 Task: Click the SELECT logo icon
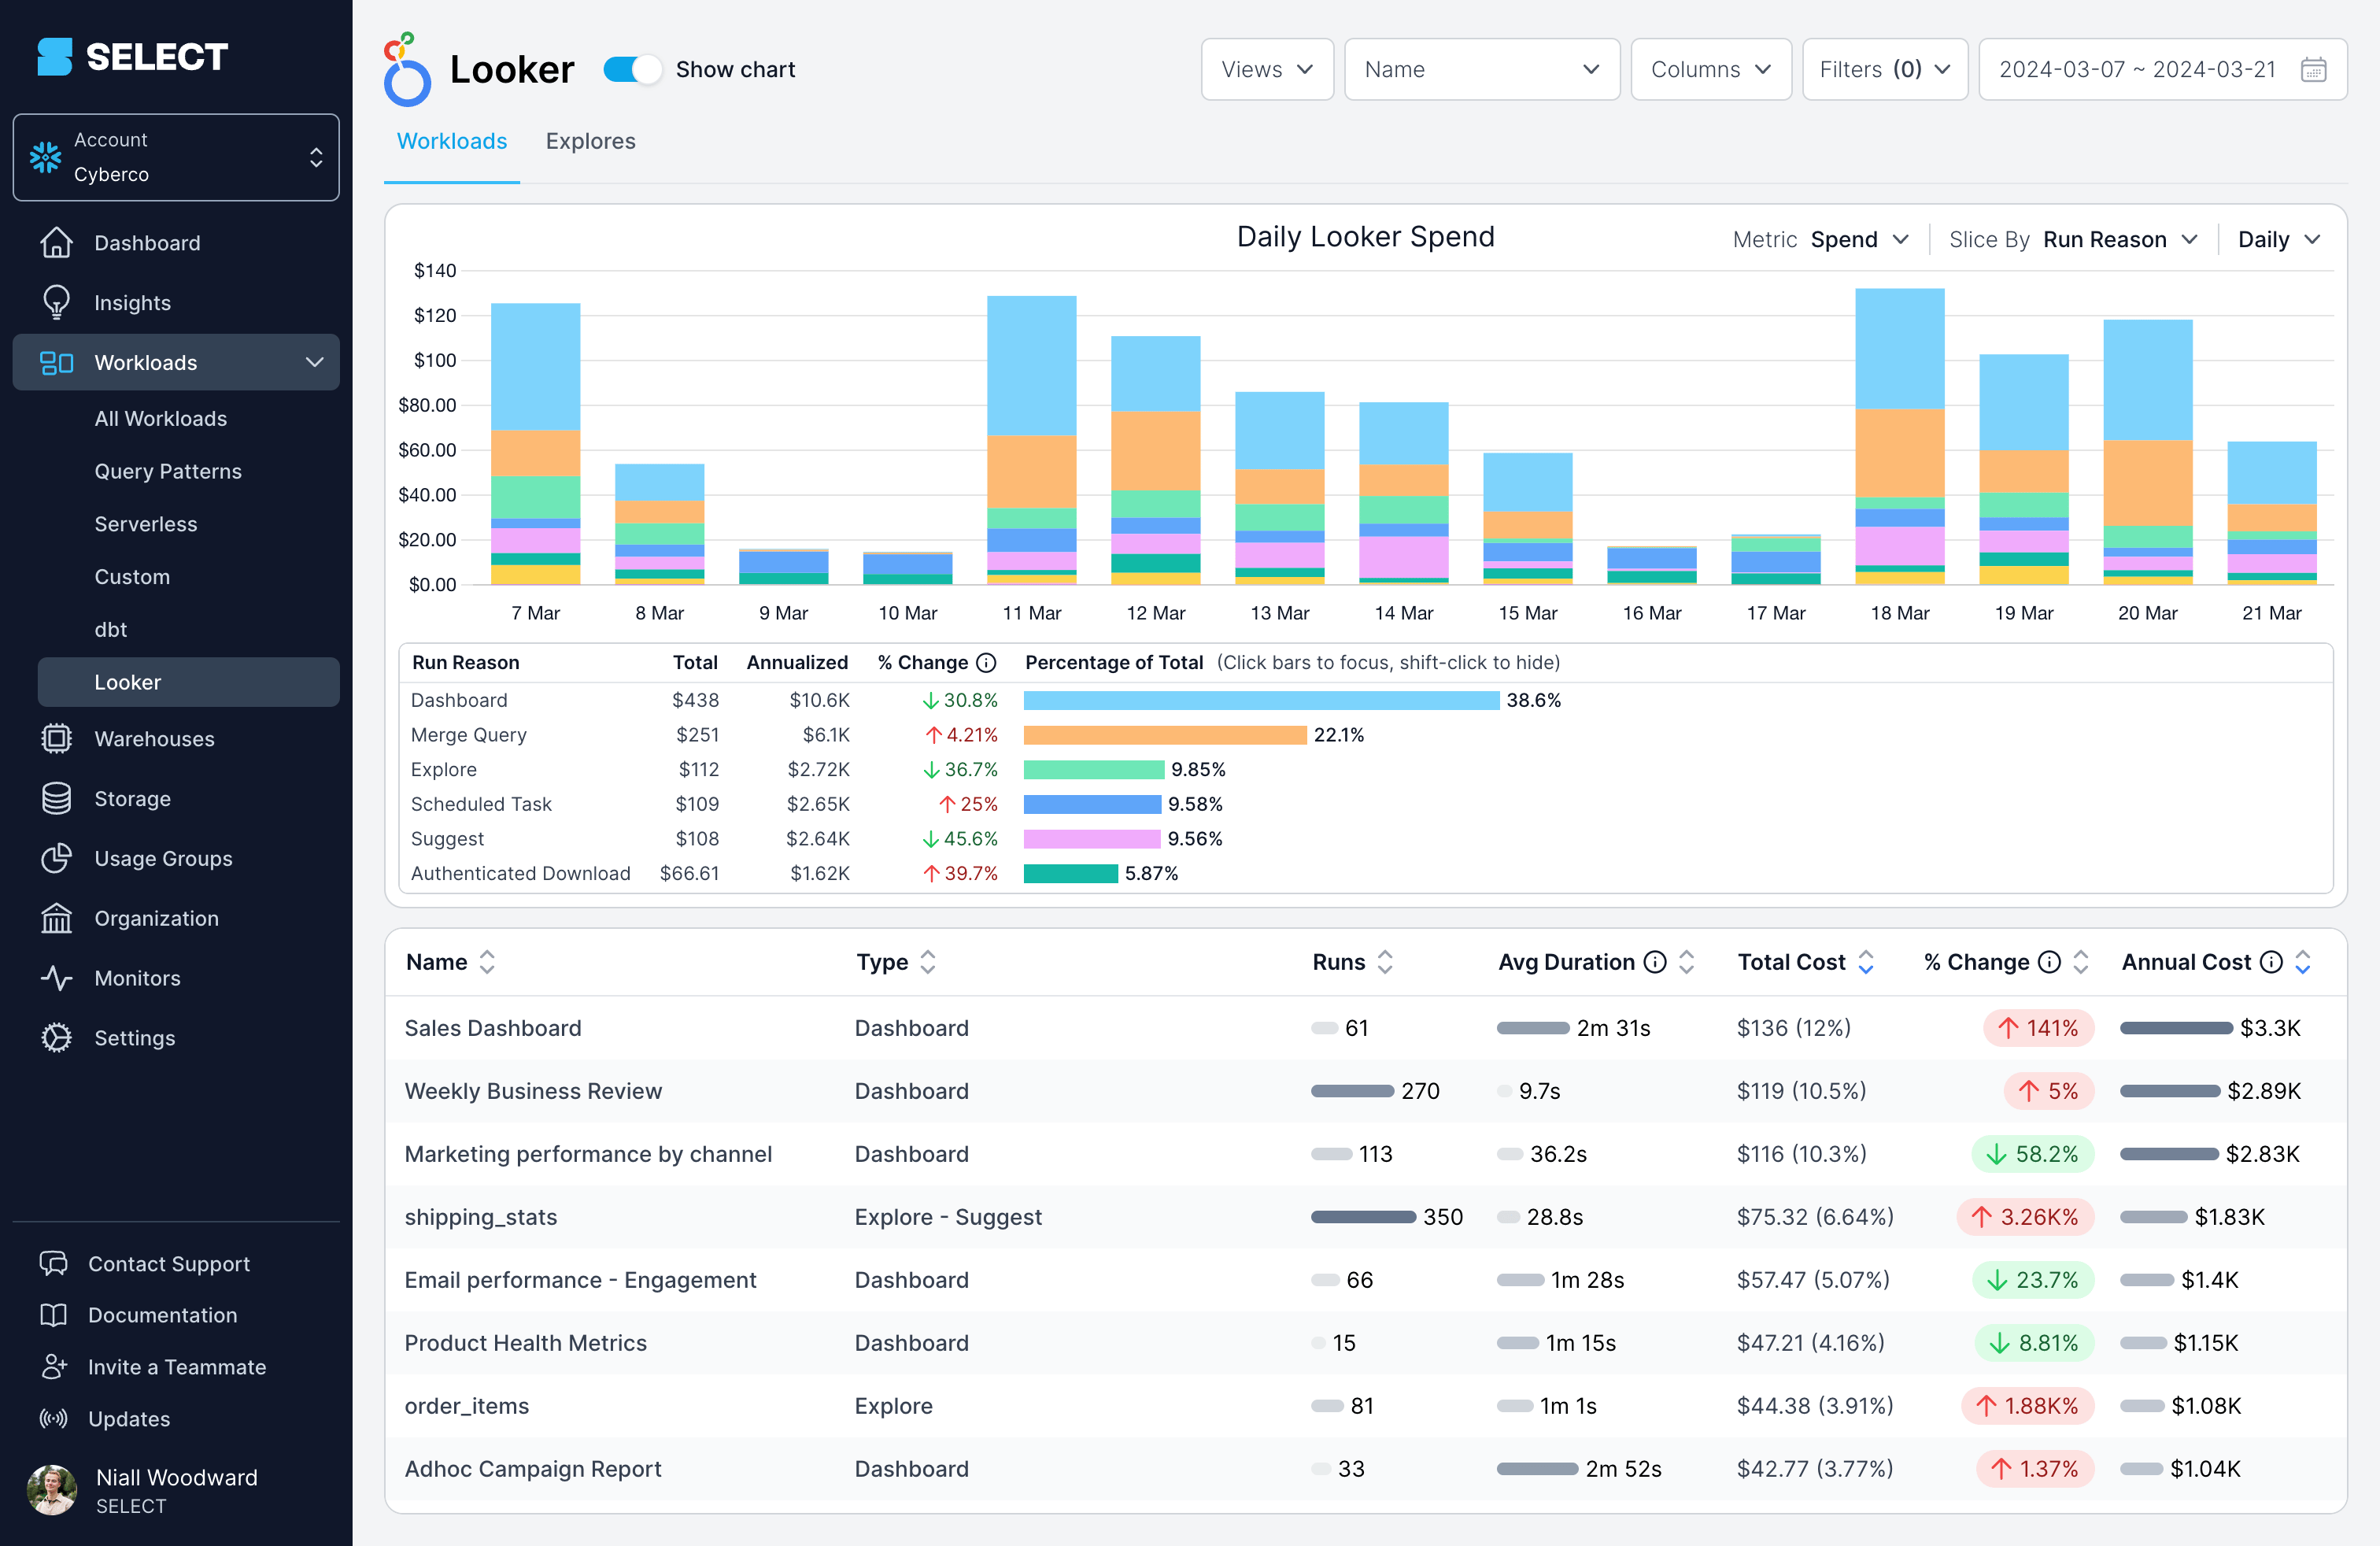click(54, 57)
